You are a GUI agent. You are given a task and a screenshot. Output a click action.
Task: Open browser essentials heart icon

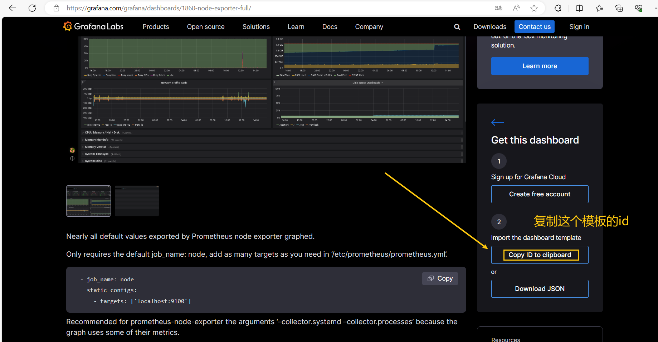point(639,8)
